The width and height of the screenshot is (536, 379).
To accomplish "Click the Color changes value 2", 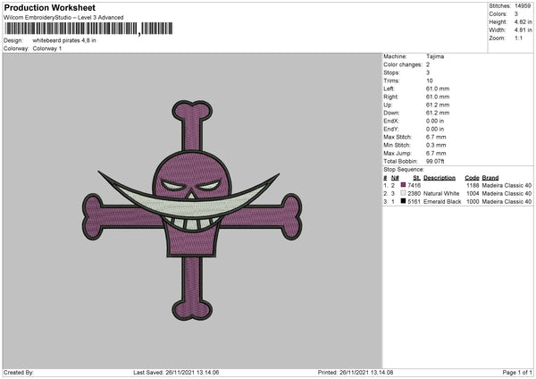I will tap(428, 64).
